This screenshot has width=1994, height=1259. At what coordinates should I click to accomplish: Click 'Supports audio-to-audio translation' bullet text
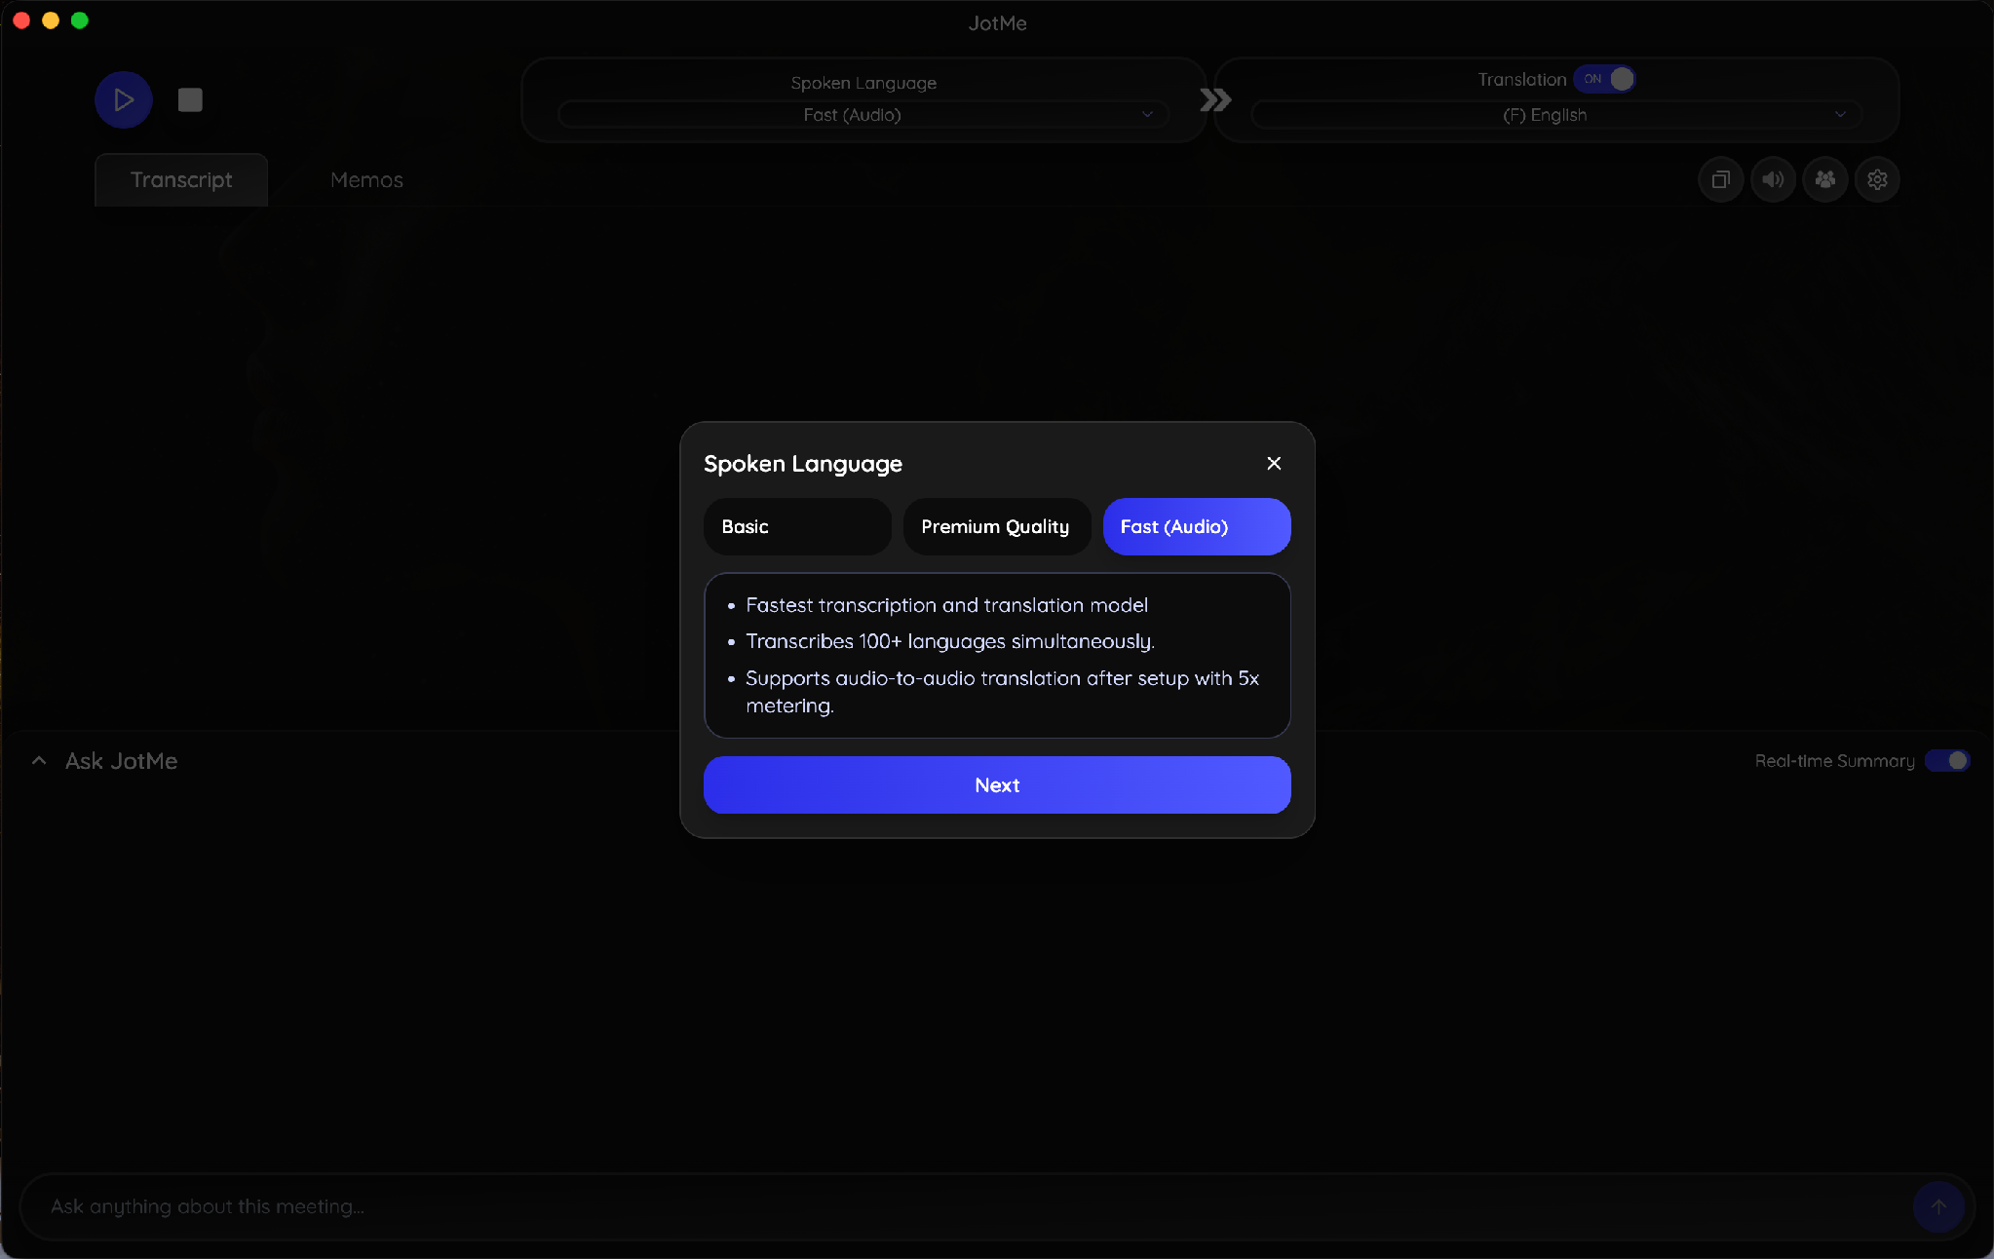tap(1002, 691)
